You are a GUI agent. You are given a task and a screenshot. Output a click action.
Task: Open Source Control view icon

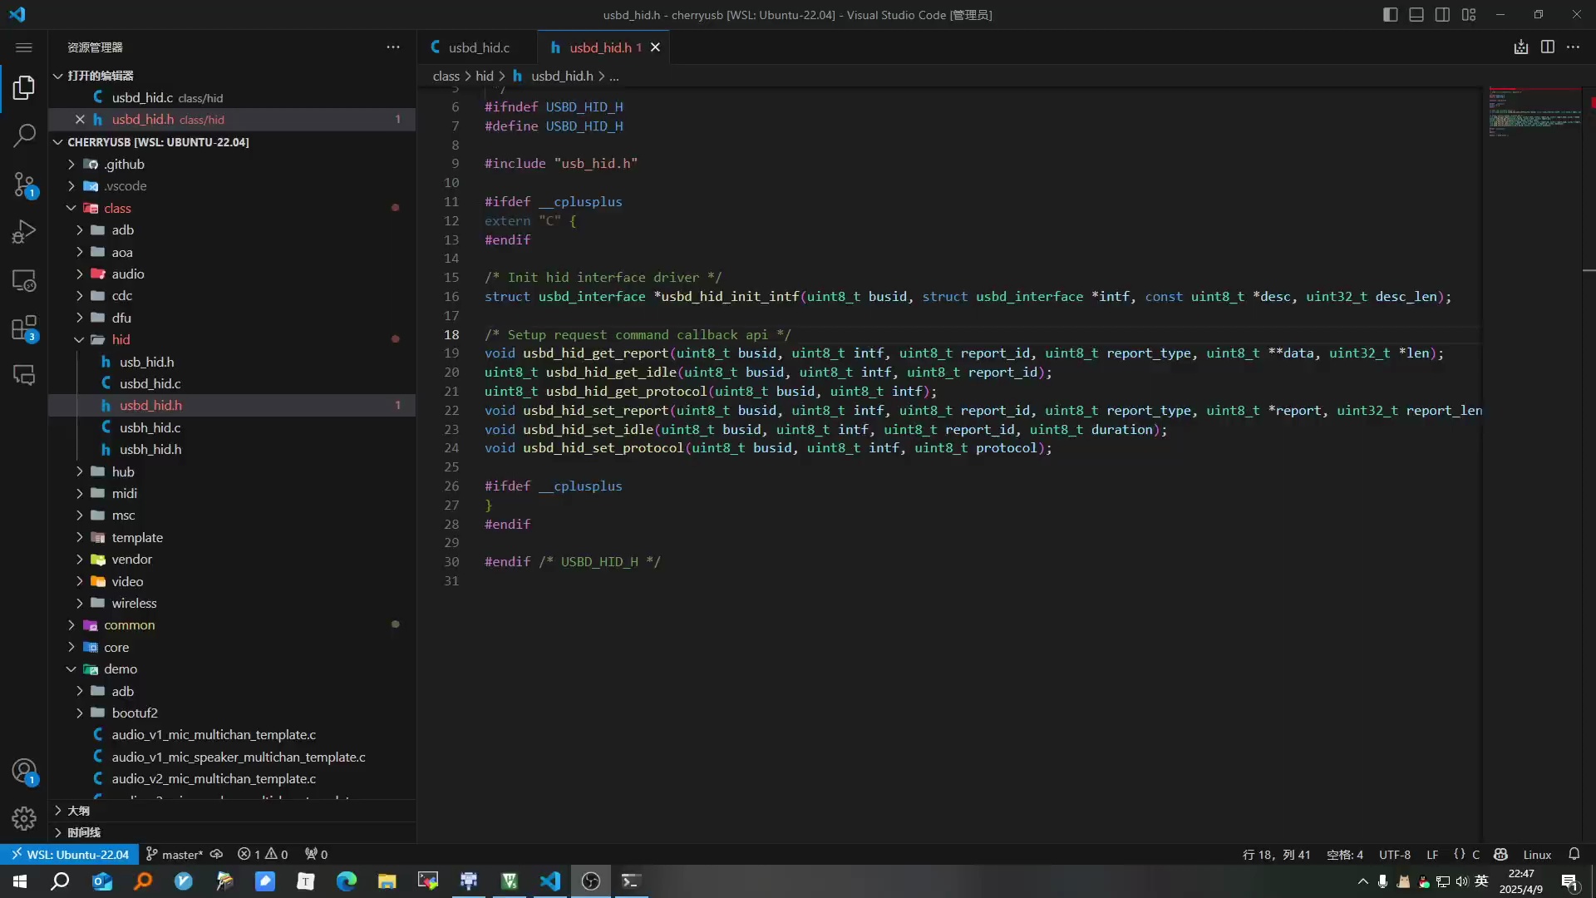pos(24,184)
